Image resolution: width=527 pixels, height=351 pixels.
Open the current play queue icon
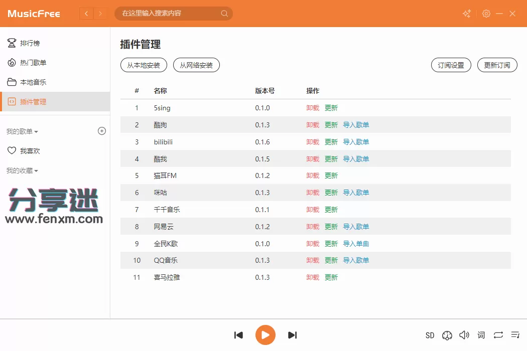(515, 335)
